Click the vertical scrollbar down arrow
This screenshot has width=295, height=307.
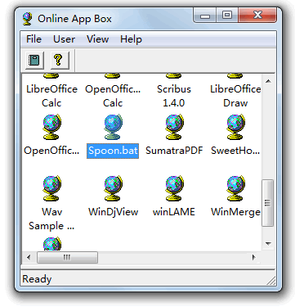click(268, 243)
